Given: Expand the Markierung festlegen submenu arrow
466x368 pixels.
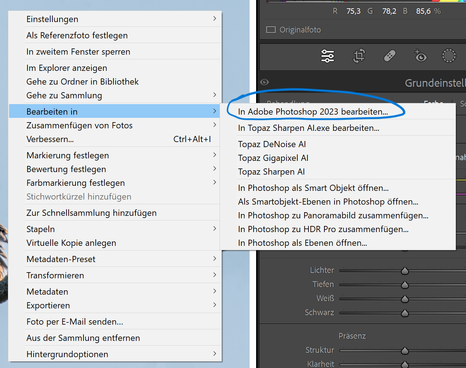Looking at the screenshot, I should [215, 155].
